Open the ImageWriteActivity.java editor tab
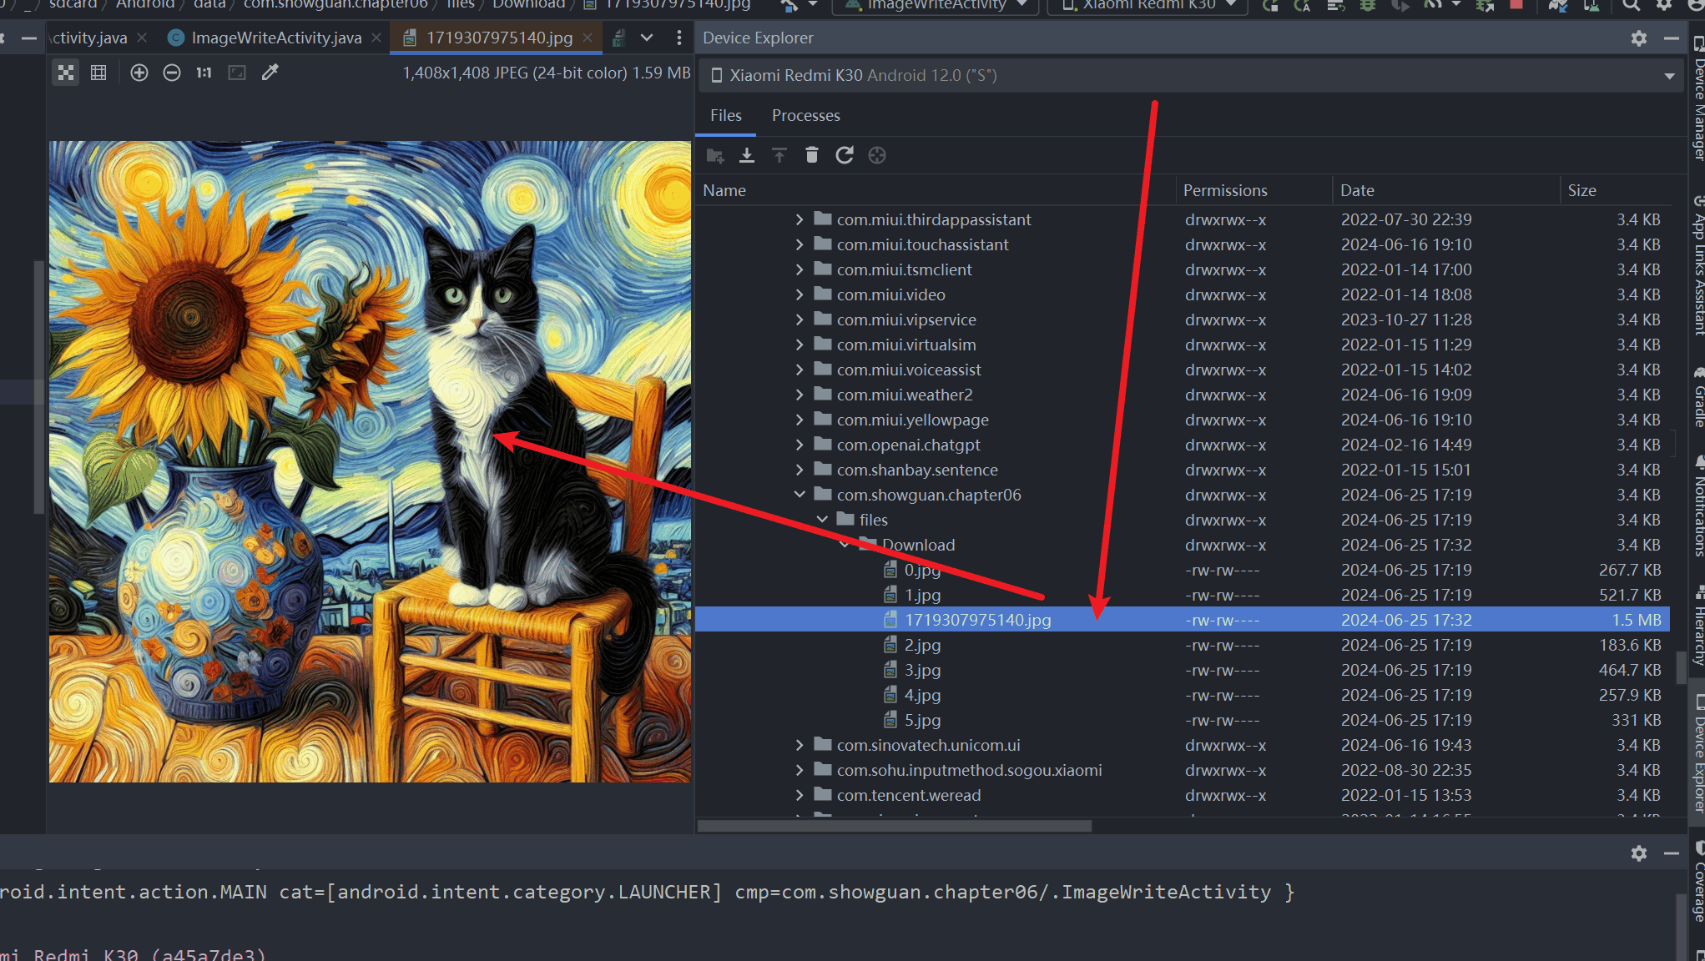The height and width of the screenshot is (961, 1705). pyautogui.click(x=275, y=38)
